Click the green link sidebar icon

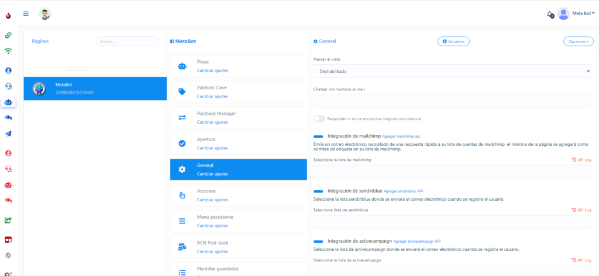(x=8, y=35)
